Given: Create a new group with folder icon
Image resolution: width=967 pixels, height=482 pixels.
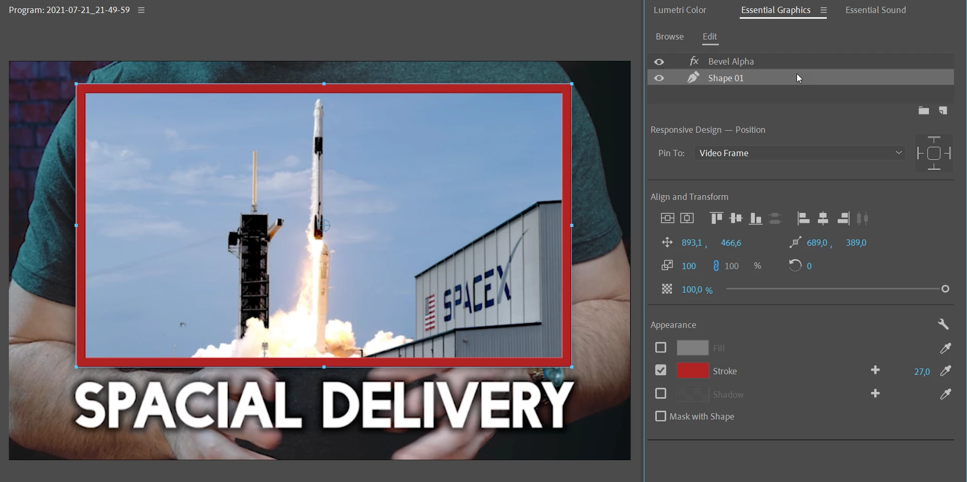Looking at the screenshot, I should 924,110.
